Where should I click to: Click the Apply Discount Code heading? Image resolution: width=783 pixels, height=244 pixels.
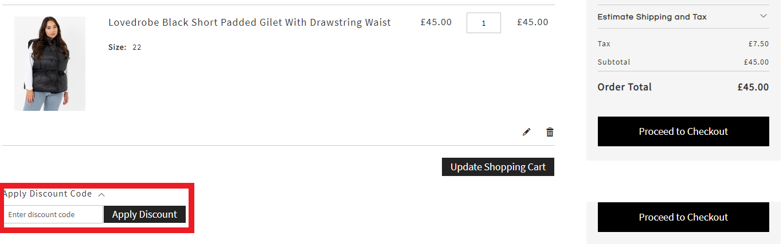(48, 194)
